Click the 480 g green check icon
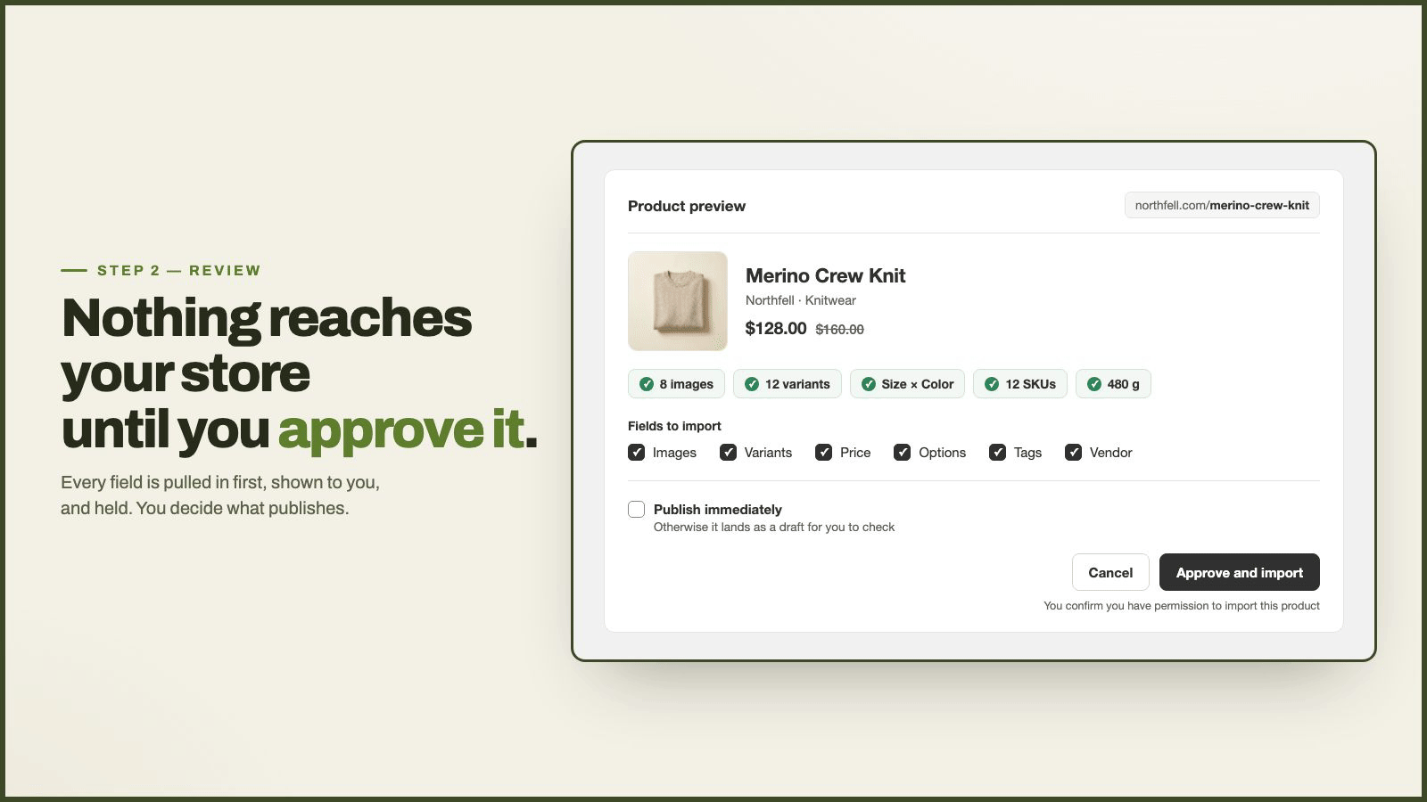 pyautogui.click(x=1094, y=384)
